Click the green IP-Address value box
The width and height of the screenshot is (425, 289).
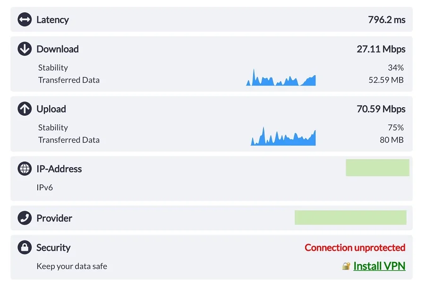pyautogui.click(x=377, y=168)
